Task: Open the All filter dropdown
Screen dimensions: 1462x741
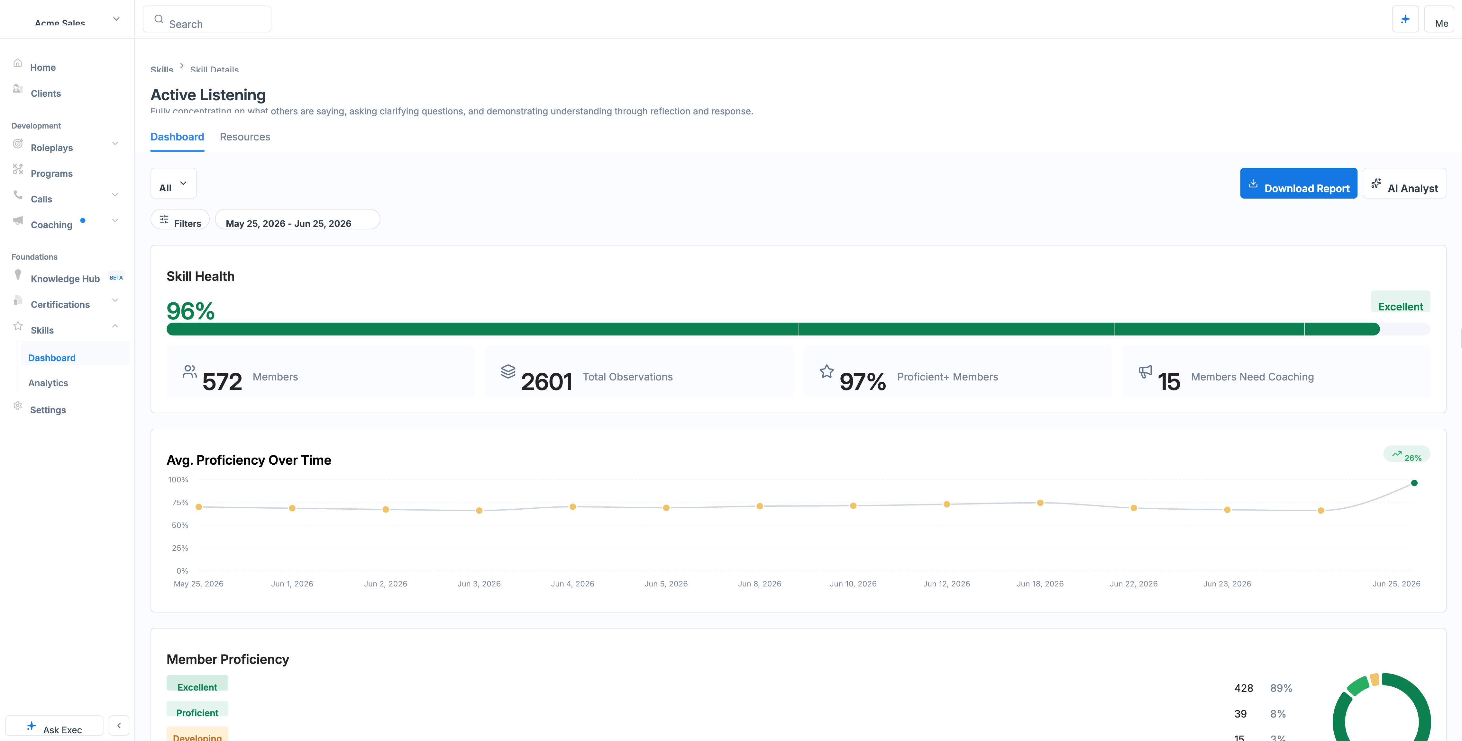Action: click(173, 183)
